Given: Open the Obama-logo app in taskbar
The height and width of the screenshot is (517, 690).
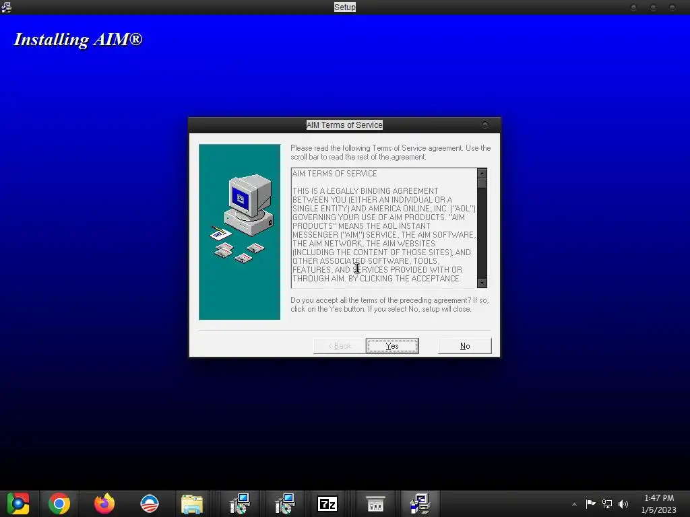Looking at the screenshot, I should tap(150, 504).
